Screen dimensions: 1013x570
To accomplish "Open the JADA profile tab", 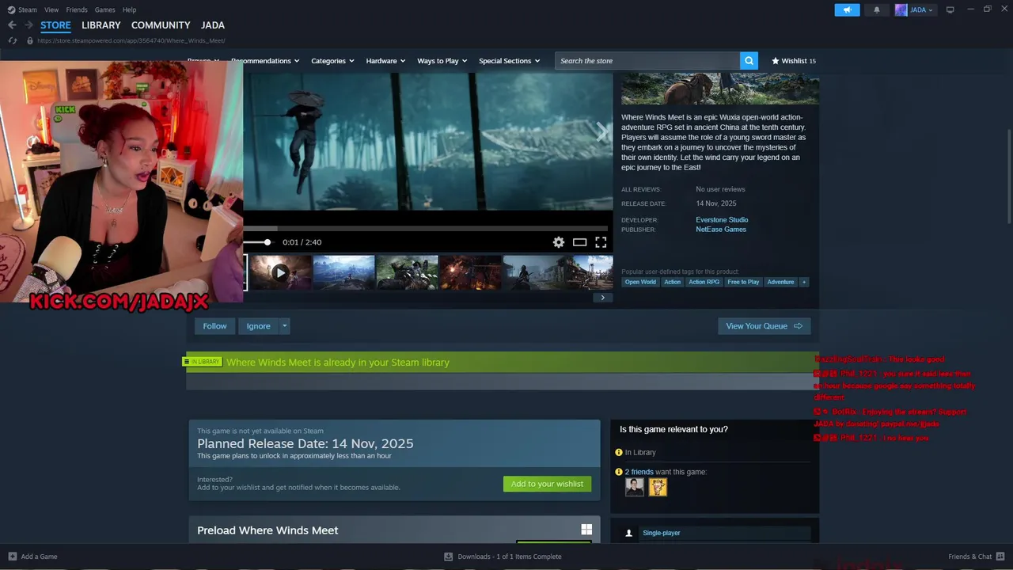I will pos(213,25).
